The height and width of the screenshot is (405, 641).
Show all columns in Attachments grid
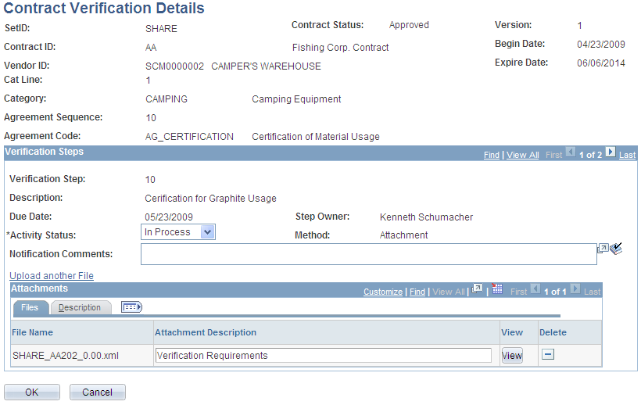pyautogui.click(x=131, y=307)
